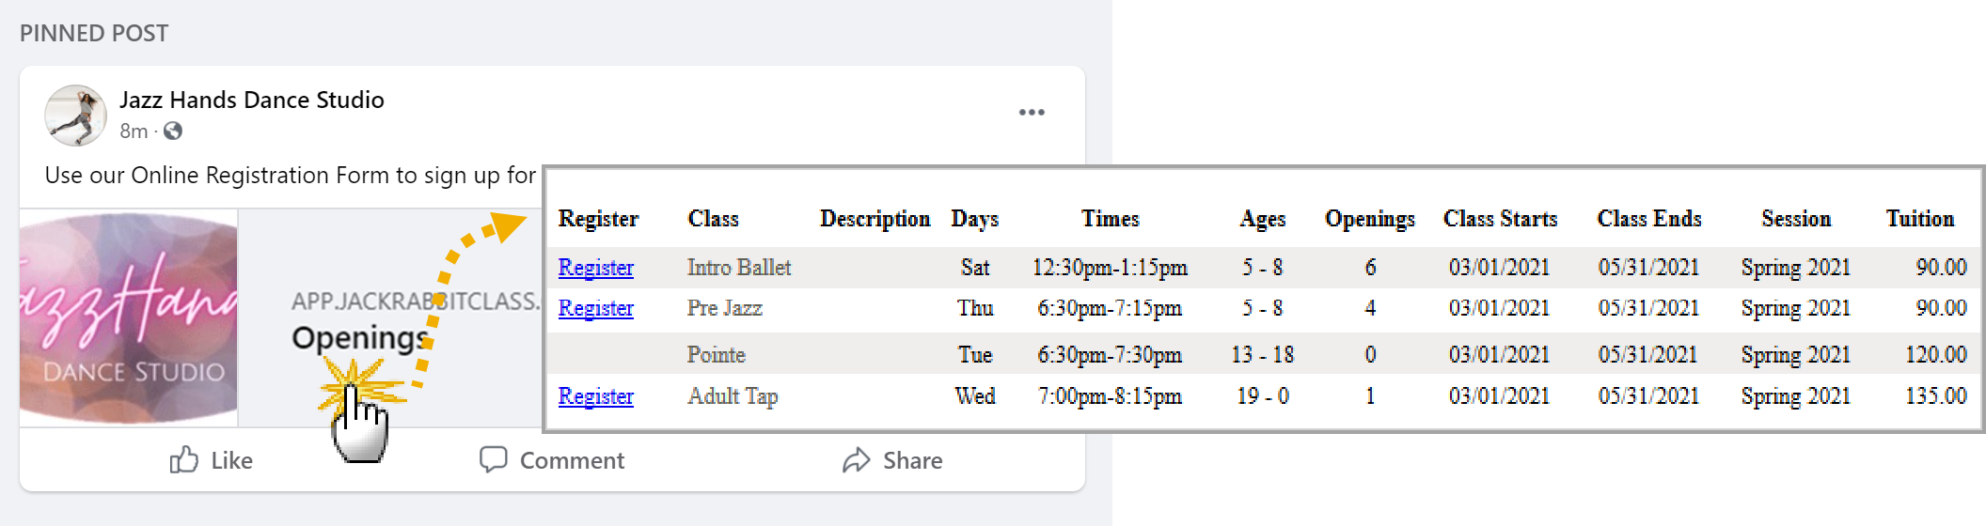1986x526 pixels.
Task: Click the Pointe class row name
Action: [716, 355]
